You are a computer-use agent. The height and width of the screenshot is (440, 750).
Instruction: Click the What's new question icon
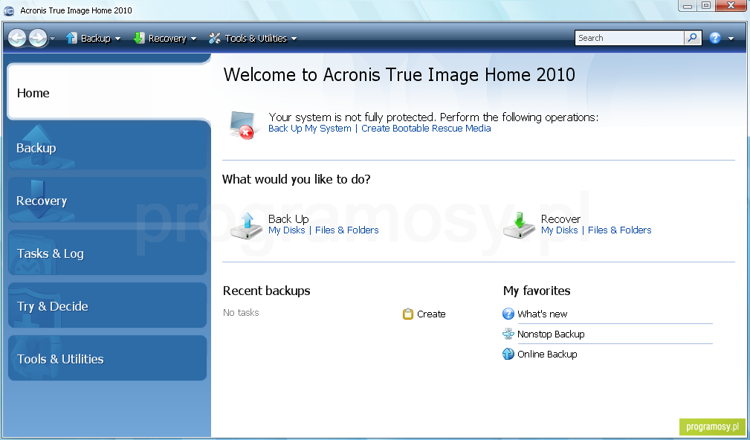point(508,314)
